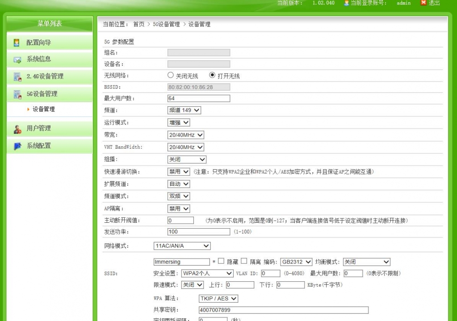
Task: Click the 下行 rate input field
Action: point(290,284)
